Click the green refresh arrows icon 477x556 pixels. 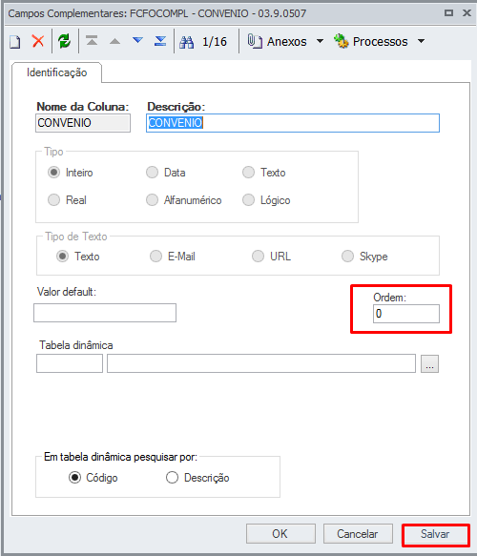tap(65, 42)
